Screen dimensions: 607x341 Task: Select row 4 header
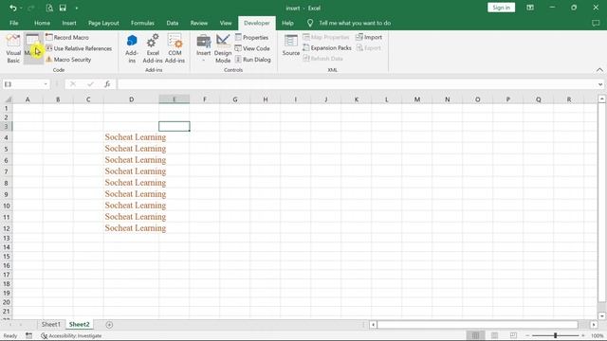click(x=7, y=137)
